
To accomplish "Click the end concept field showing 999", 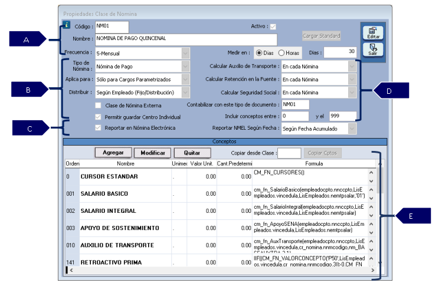I will click(x=343, y=116).
